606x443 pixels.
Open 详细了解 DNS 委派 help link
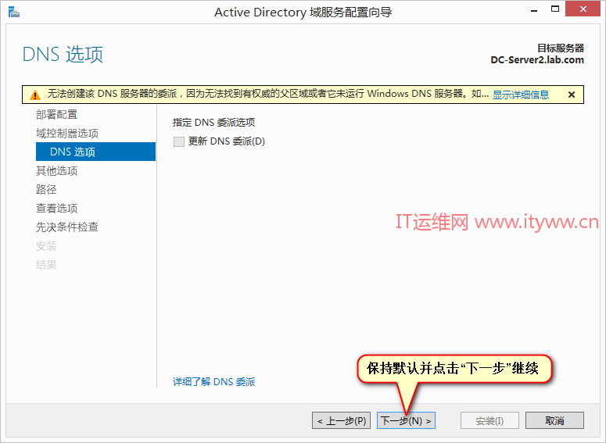(213, 382)
